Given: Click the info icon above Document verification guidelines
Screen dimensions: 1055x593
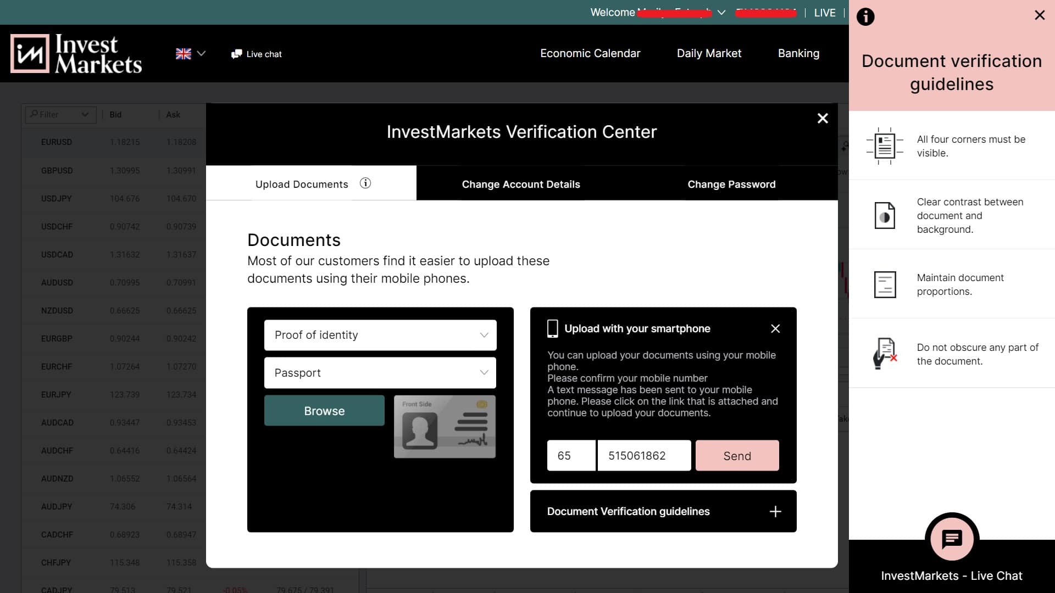Looking at the screenshot, I should pyautogui.click(x=866, y=17).
